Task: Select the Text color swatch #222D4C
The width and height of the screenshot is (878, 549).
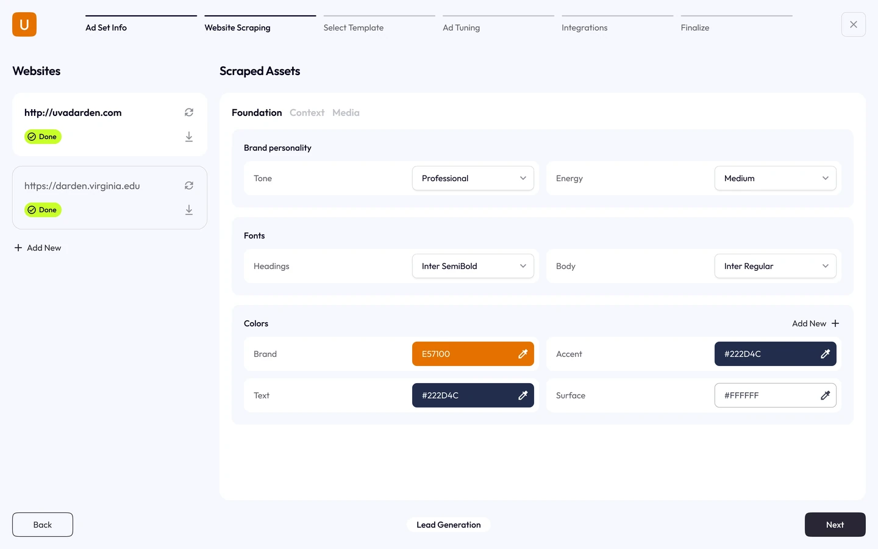Action: coord(473,395)
